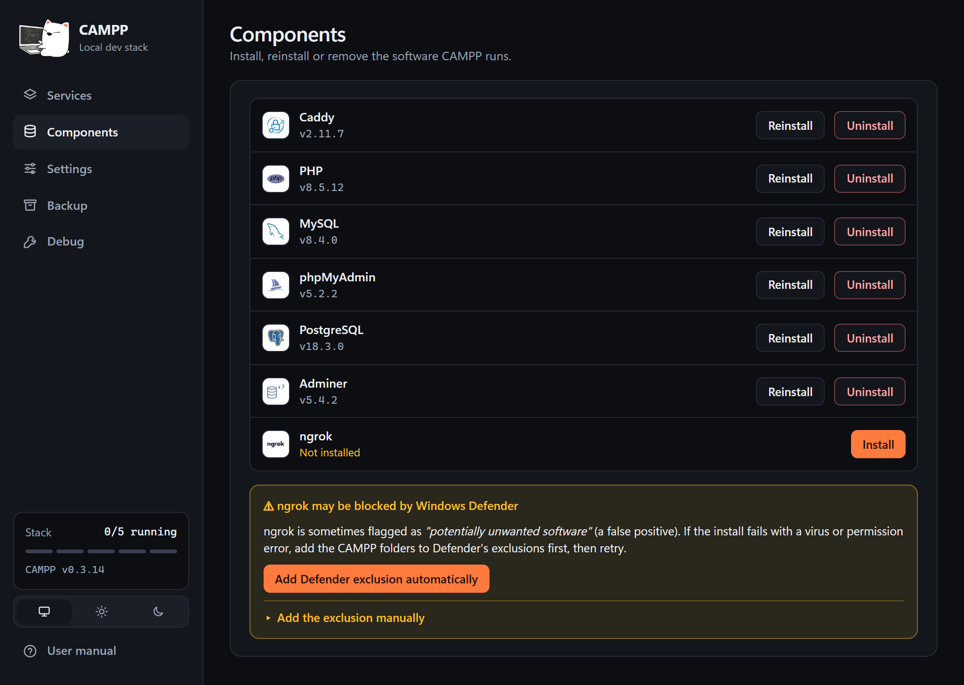The width and height of the screenshot is (964, 685).
Task: Click the CAMPP cat logo
Action: tap(44, 39)
